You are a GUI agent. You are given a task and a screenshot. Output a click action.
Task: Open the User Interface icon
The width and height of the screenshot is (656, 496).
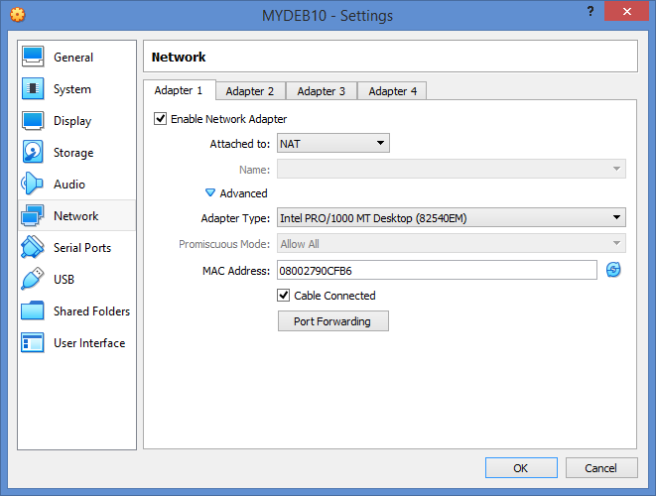[x=33, y=342]
